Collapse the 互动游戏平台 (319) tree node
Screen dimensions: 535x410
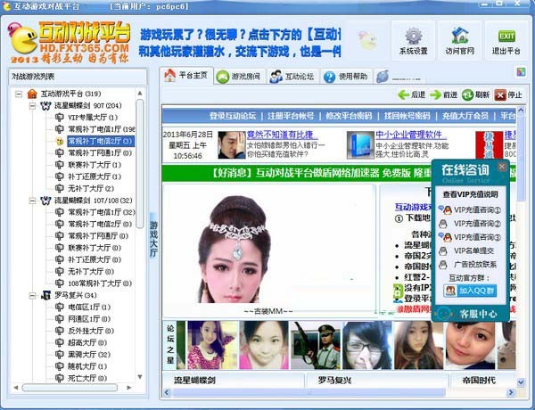click(19, 94)
